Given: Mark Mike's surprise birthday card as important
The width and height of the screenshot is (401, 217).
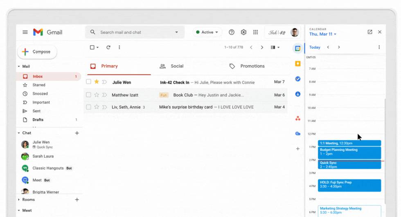Looking at the screenshot, I should point(104,107).
